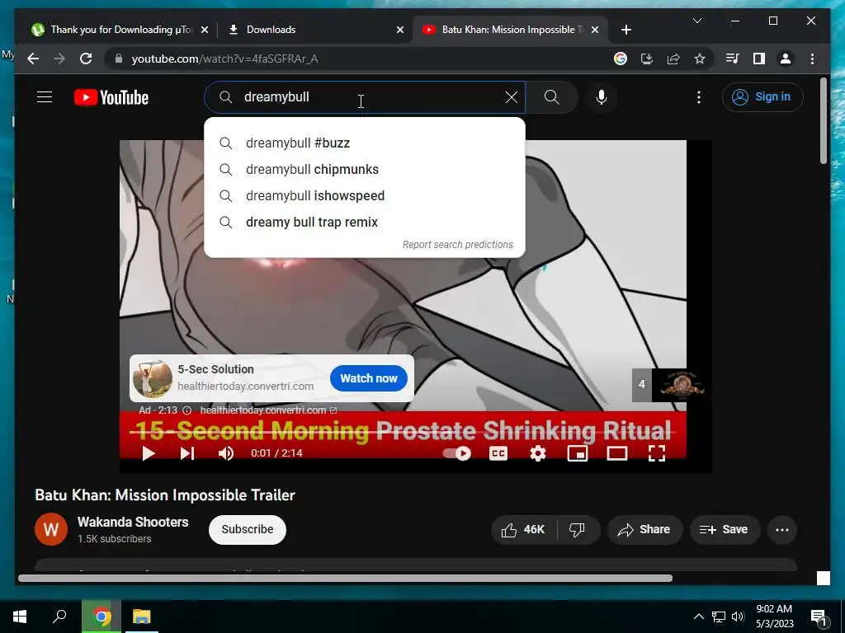Open the Windows Start menu
Viewport: 845px width, 633px height.
(20, 617)
